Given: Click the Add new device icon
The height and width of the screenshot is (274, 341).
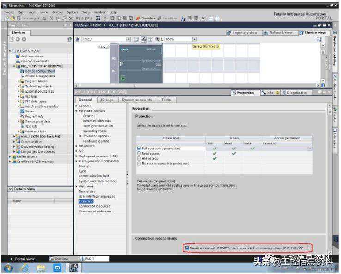Looking at the screenshot, I should pos(18,56).
